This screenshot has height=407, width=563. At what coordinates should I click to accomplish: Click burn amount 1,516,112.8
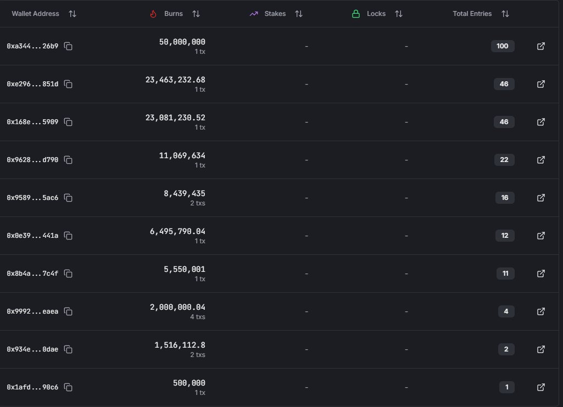click(x=180, y=345)
